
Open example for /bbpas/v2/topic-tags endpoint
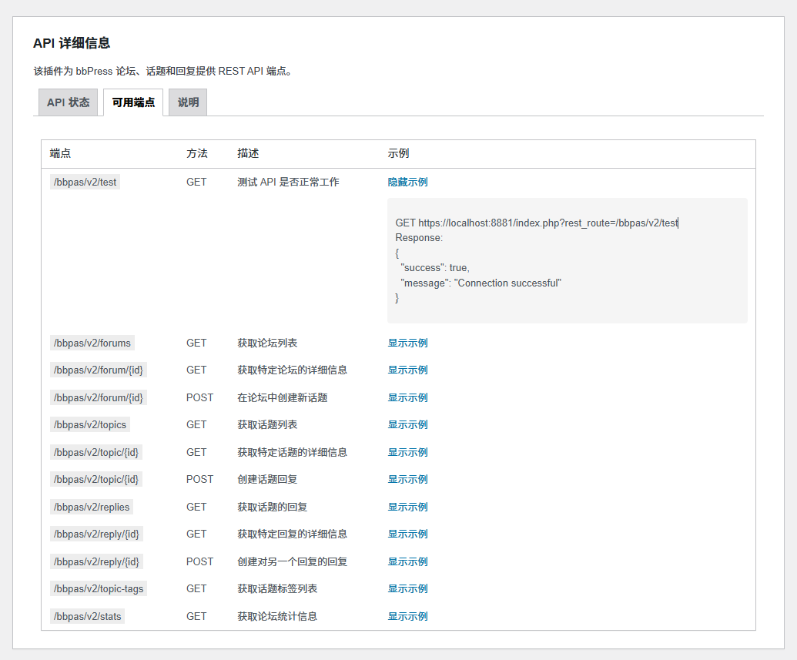coord(407,589)
